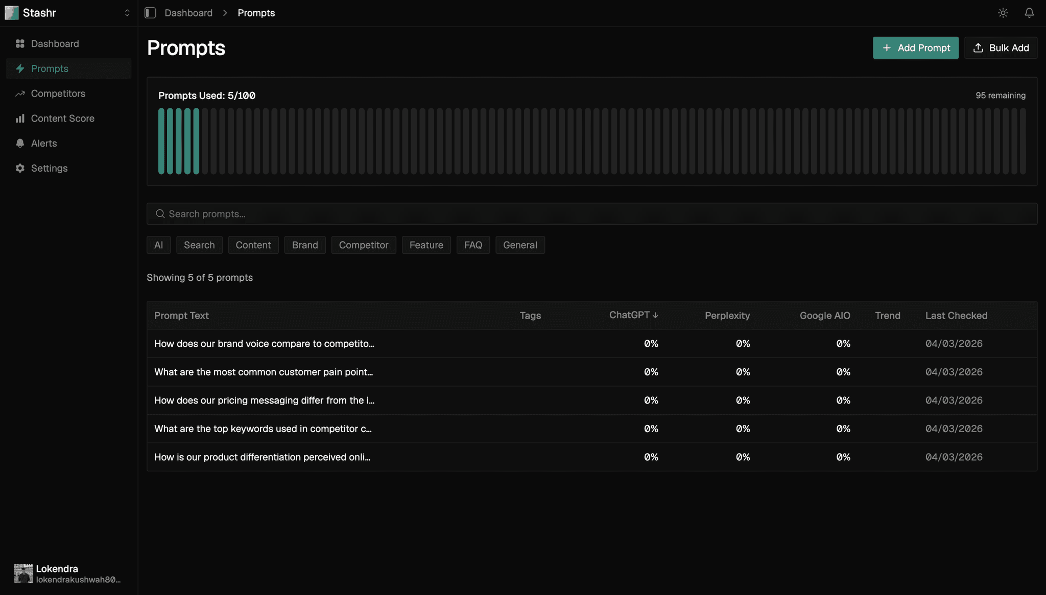Select the Prompts lightning bolt icon
The height and width of the screenshot is (595, 1046).
[x=20, y=68]
